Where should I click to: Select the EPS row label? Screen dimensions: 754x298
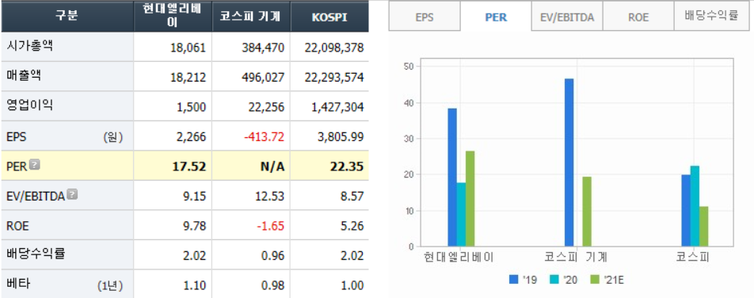point(17,137)
